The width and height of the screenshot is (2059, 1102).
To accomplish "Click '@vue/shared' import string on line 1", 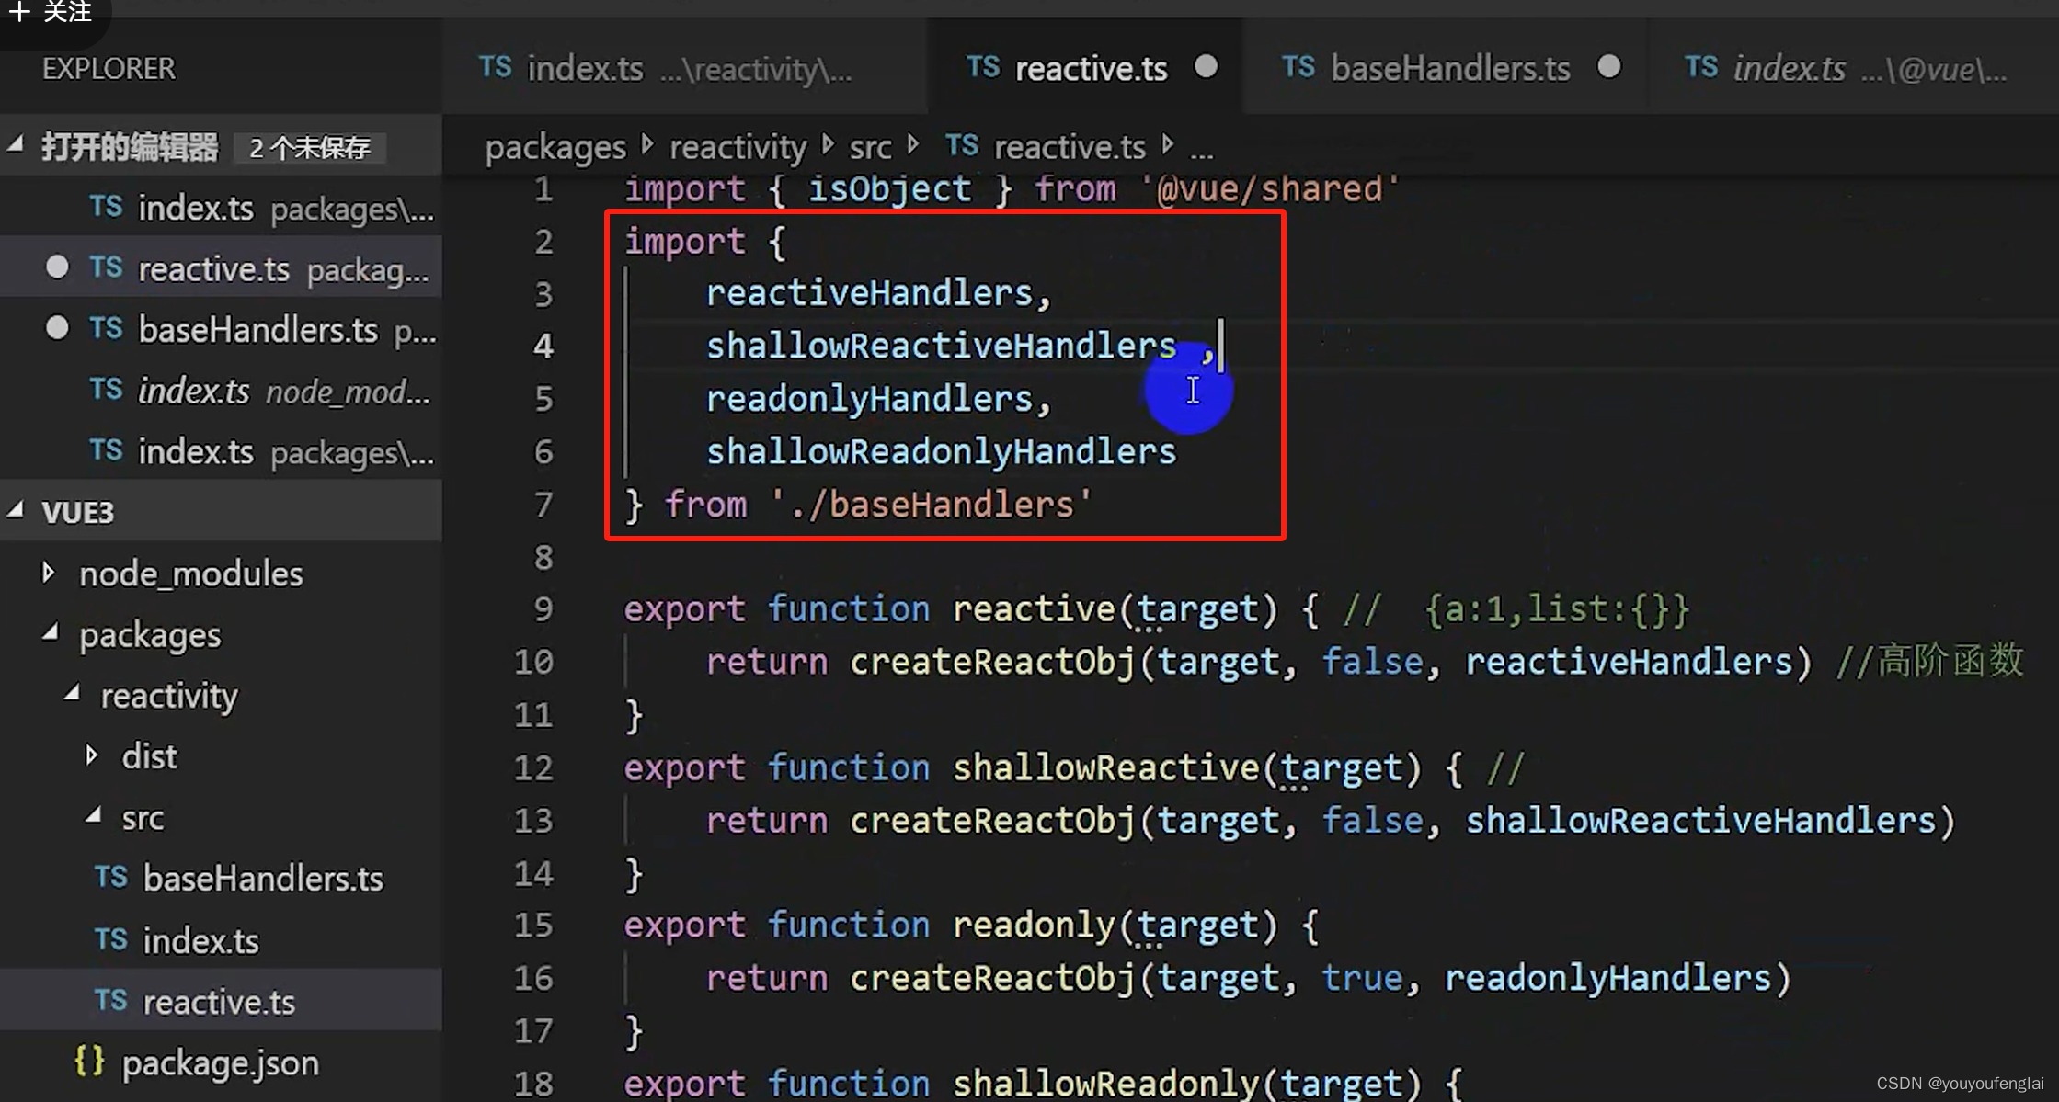I will click(1269, 189).
